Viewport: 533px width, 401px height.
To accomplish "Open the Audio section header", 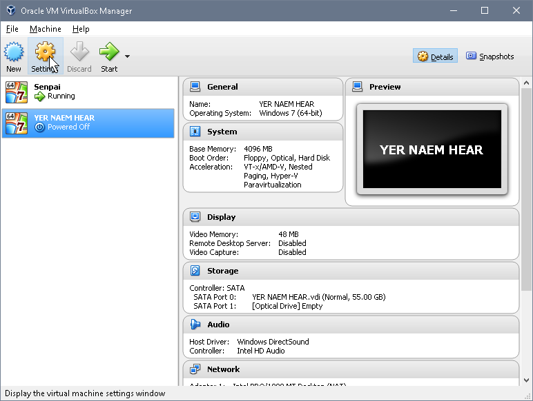I will click(x=351, y=325).
